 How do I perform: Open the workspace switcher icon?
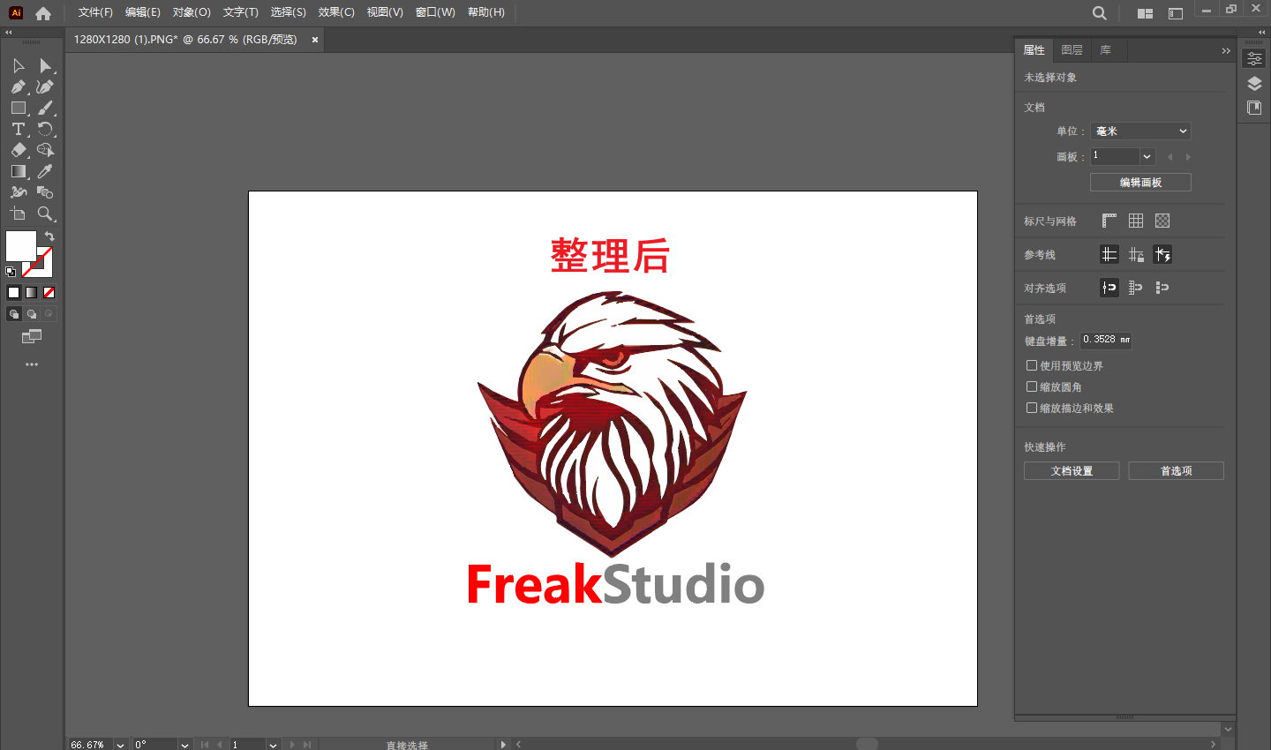[x=1176, y=13]
